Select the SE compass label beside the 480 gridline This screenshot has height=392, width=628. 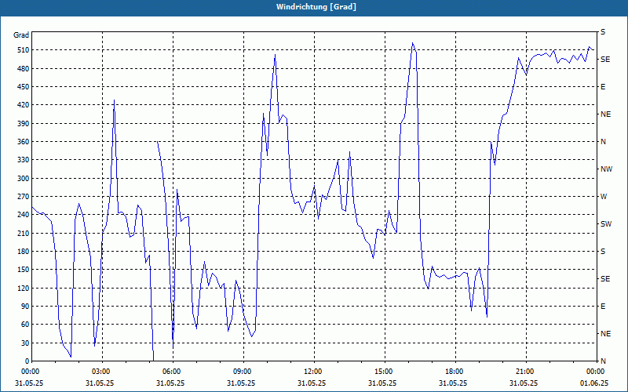(x=605, y=60)
